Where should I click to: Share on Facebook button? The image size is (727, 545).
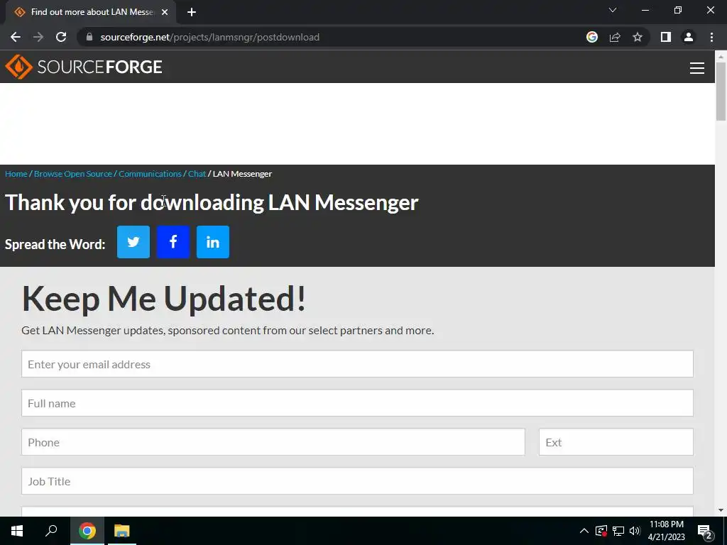(173, 242)
